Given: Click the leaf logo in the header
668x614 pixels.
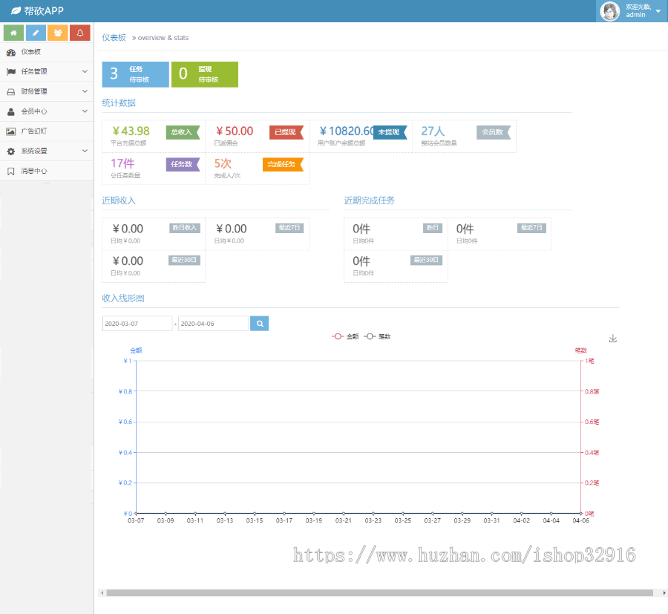Looking at the screenshot, I should coord(16,10).
